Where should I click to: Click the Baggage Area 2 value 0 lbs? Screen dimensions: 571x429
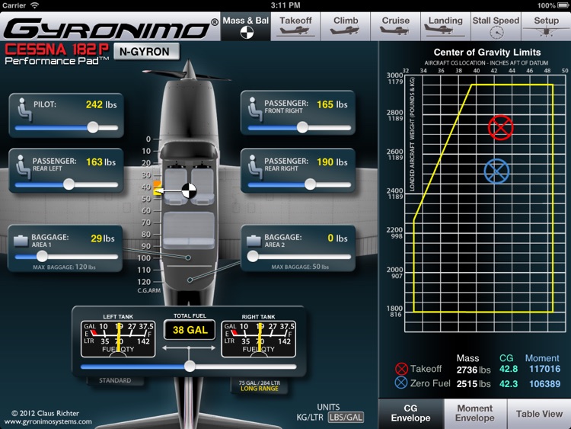337,238
